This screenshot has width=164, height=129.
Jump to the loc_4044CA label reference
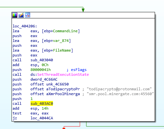point(42,118)
